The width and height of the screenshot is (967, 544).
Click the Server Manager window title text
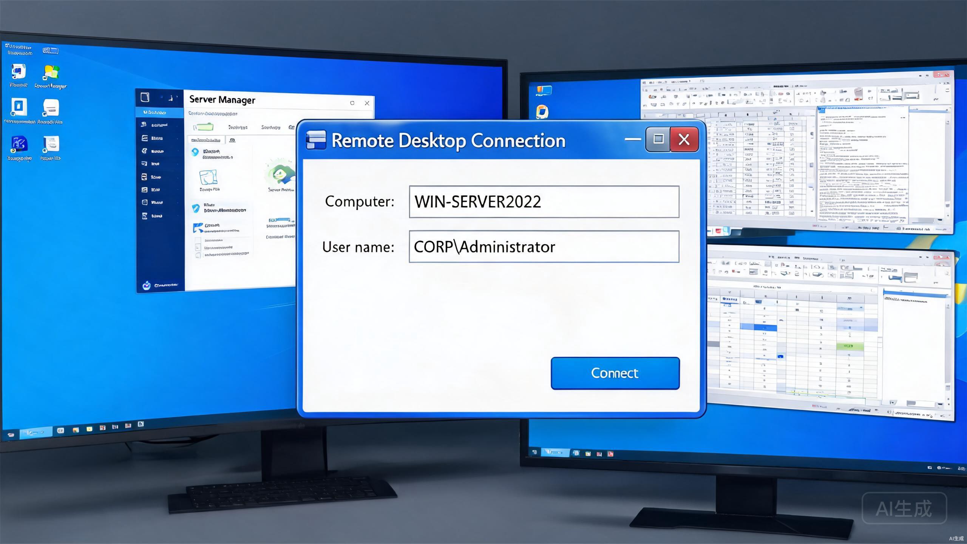click(222, 100)
